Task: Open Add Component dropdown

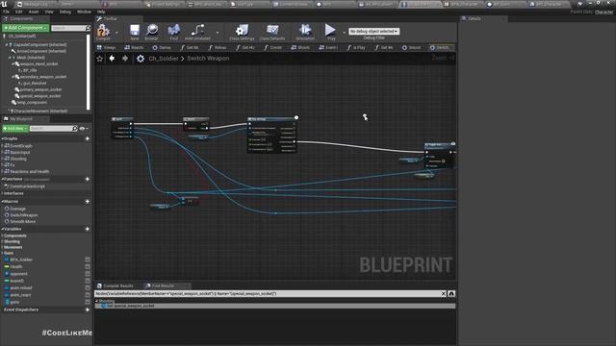Action: 26,28
